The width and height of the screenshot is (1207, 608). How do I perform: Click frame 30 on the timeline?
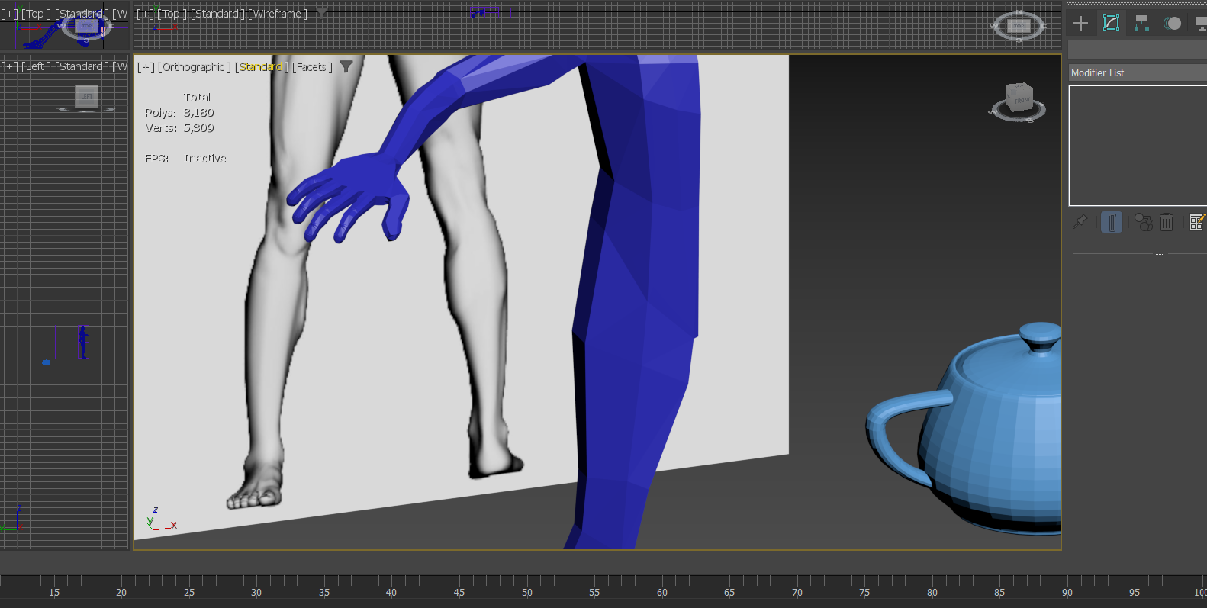point(256,592)
